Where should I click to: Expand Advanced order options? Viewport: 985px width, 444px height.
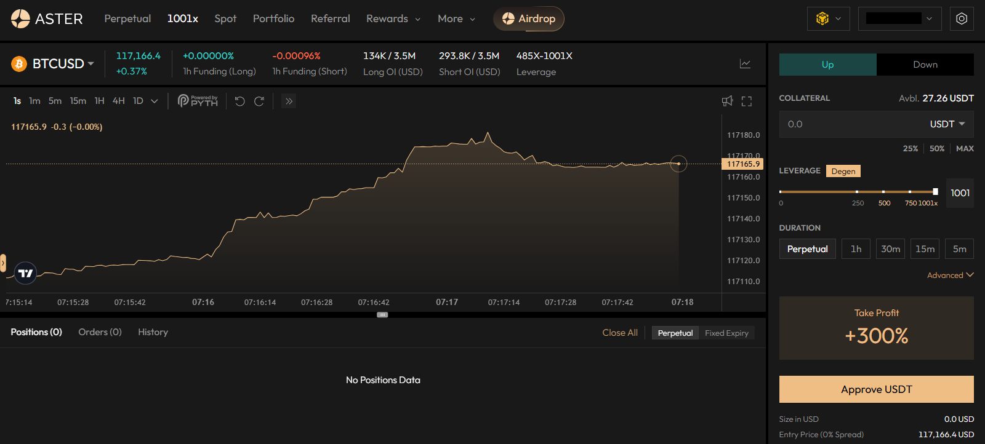[950, 276]
